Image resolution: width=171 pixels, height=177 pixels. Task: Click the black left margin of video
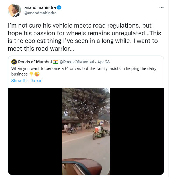coord(35,131)
